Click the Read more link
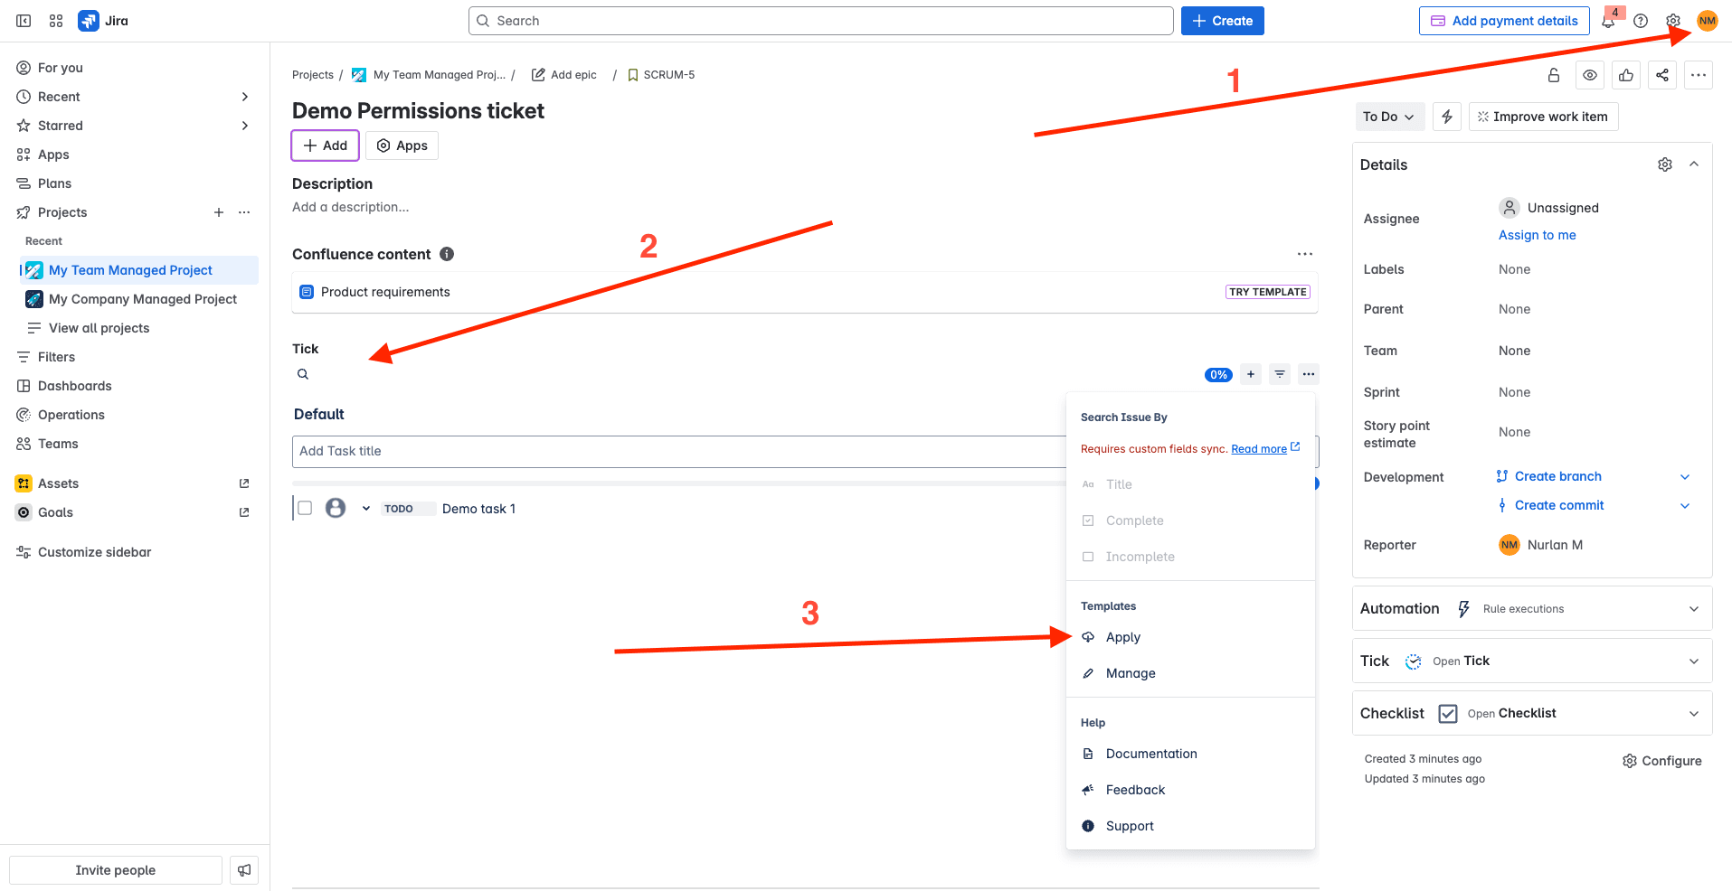 coord(1259,449)
